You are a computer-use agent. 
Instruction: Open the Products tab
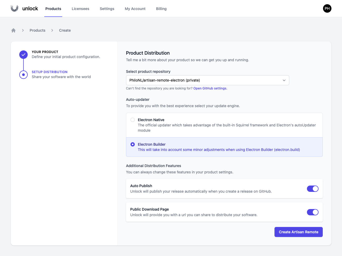point(53,9)
